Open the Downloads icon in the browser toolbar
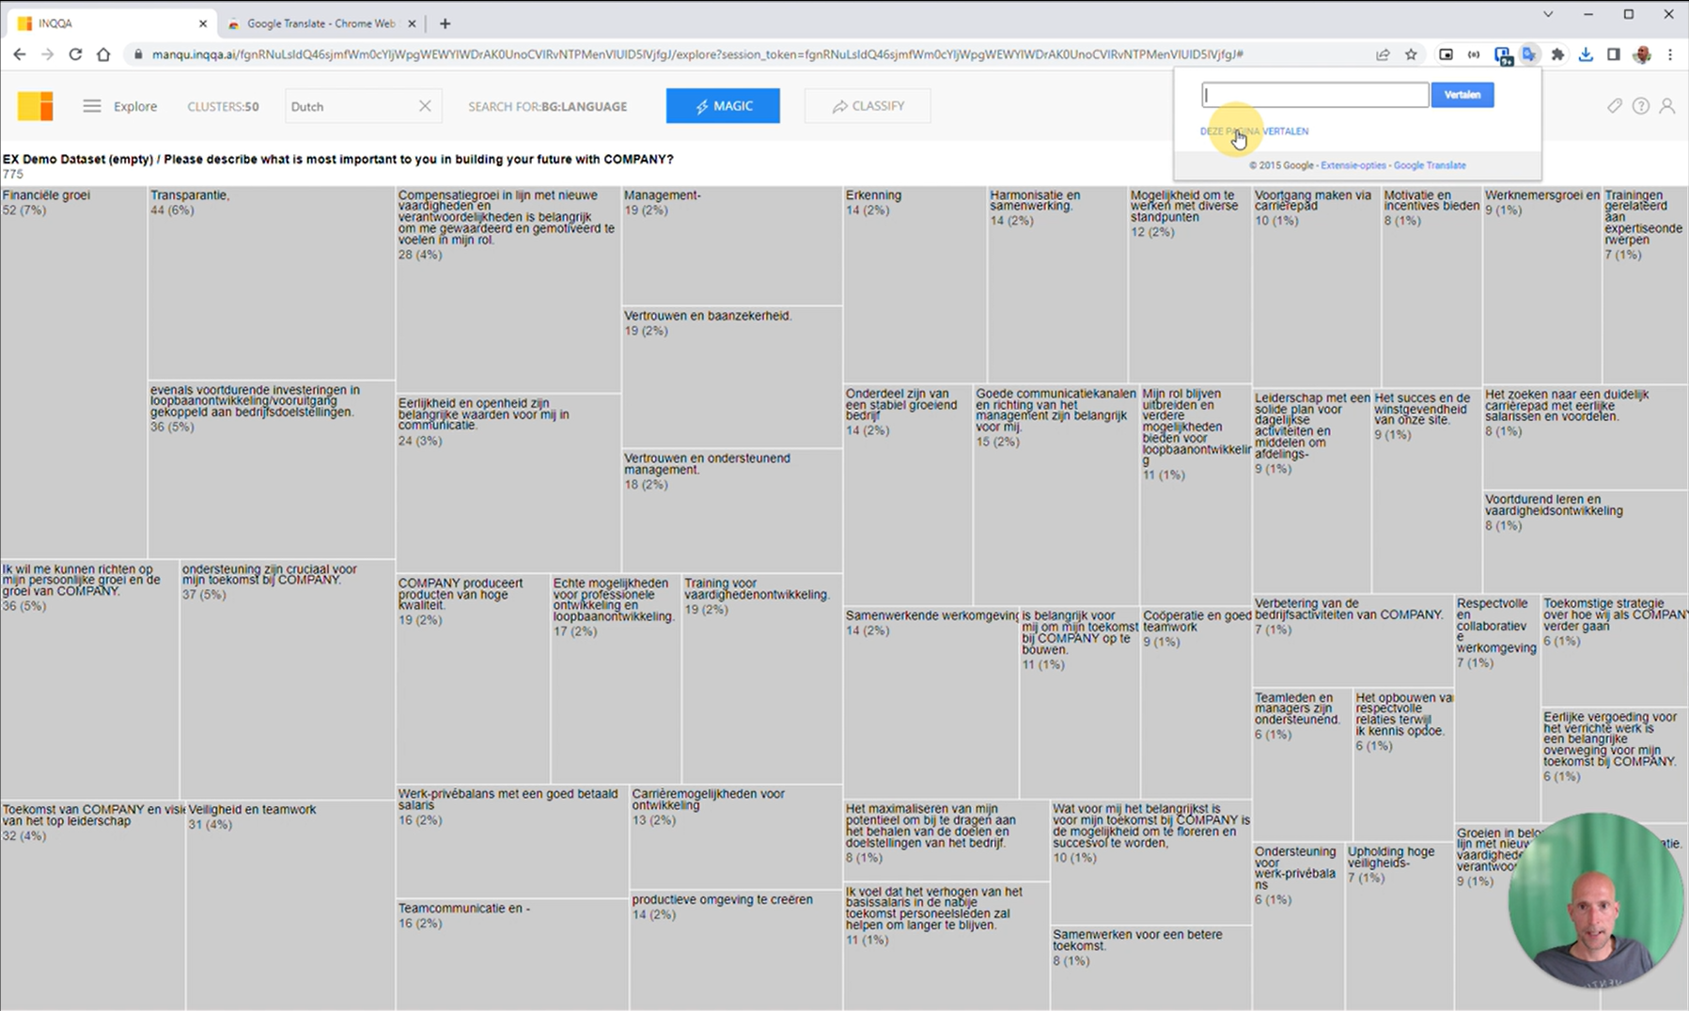 pyautogui.click(x=1586, y=54)
